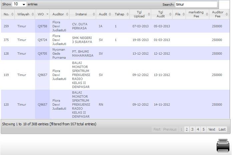The height and width of the screenshot is (155, 233).
Task: Sort table by Auditor column
Action: [59, 14]
